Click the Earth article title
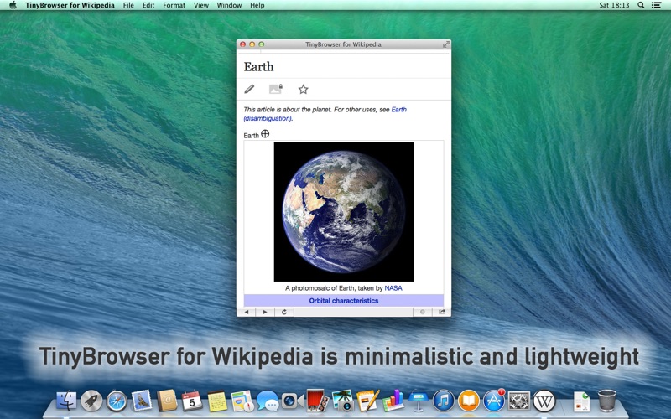The height and width of the screenshot is (419, 671). click(x=258, y=67)
